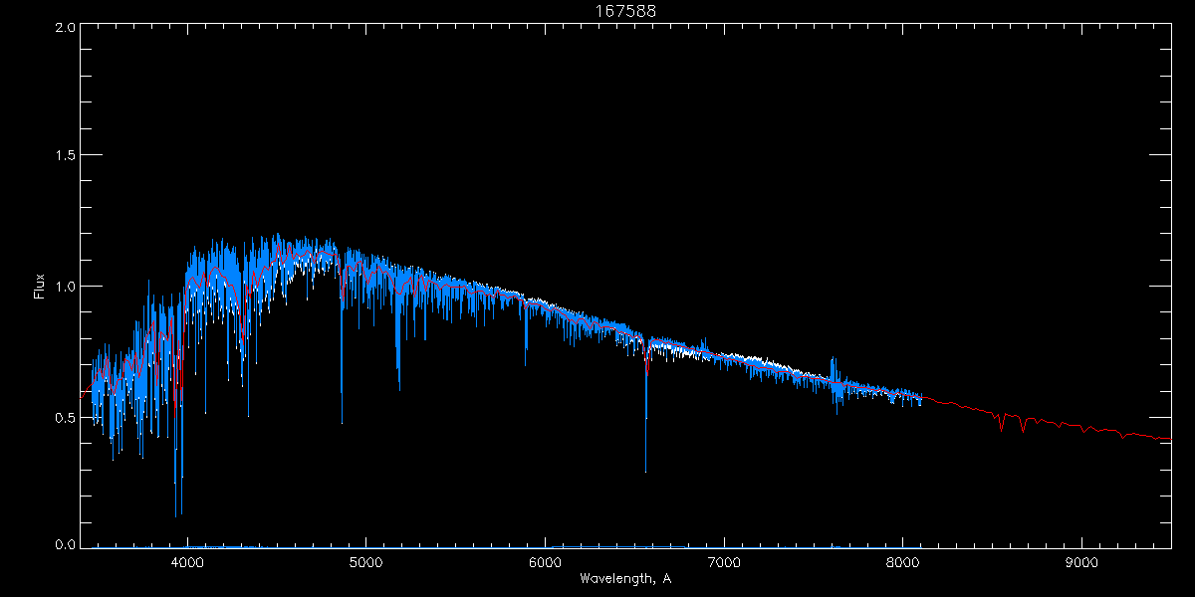
Task: Select the 6000 x-axis tick label
Action: 545,561
